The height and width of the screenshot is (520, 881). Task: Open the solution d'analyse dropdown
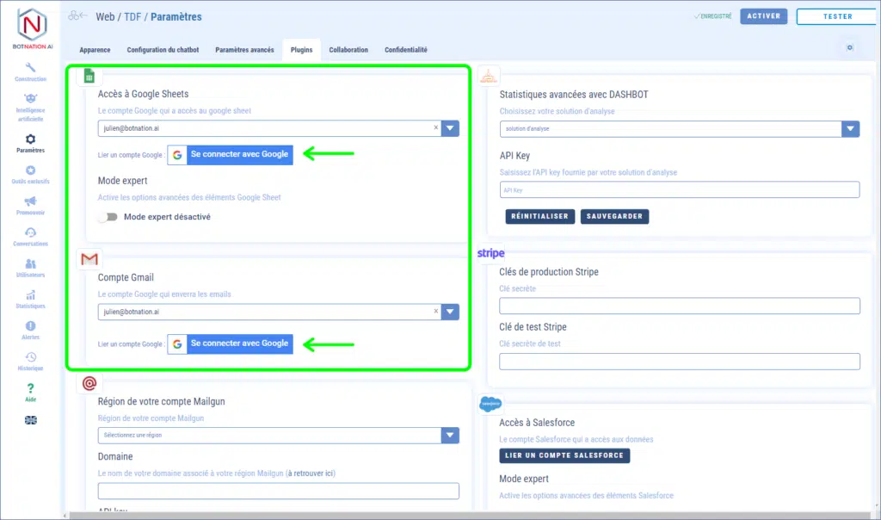point(850,129)
